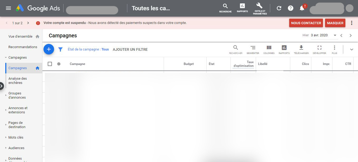Switch to the Recommandations section
The width and height of the screenshot is (358, 162).
[22, 47]
